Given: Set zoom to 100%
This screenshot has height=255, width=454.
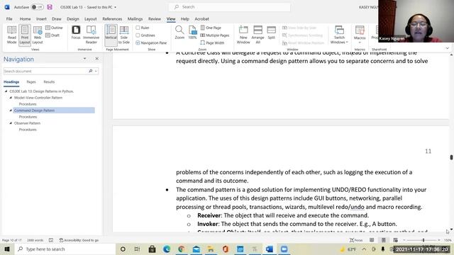Looking at the screenshot, I should [192, 33].
